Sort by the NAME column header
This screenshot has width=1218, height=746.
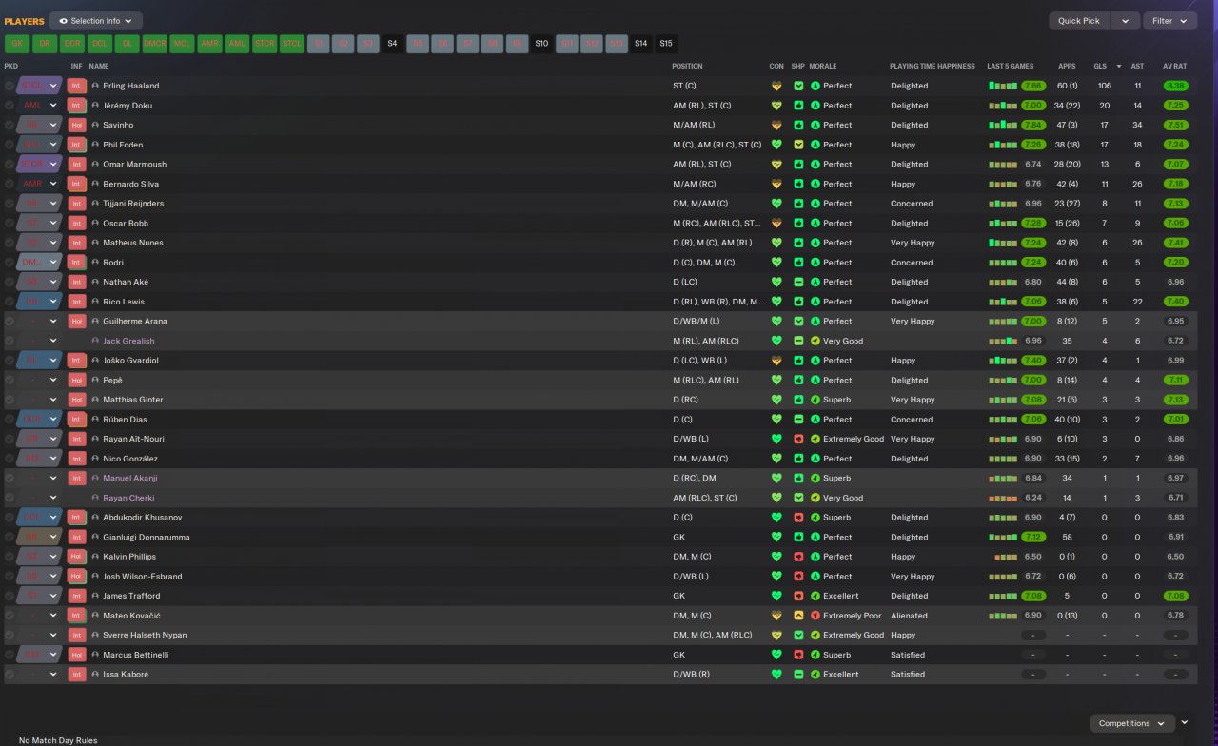[x=99, y=67]
